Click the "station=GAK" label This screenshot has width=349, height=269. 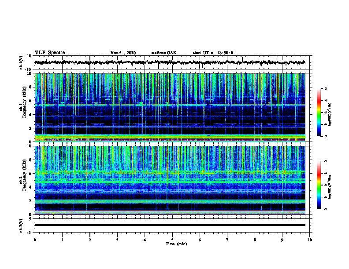click(x=164, y=53)
